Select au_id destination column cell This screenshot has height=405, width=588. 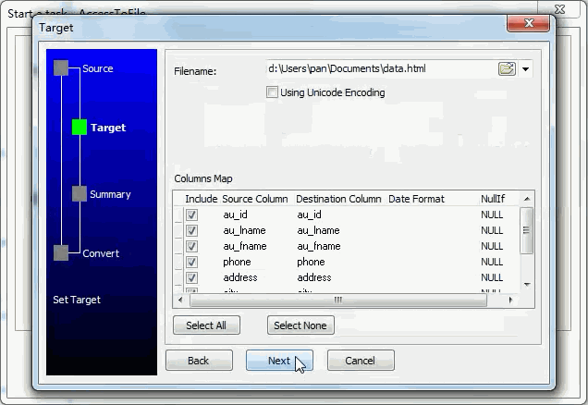tap(309, 215)
